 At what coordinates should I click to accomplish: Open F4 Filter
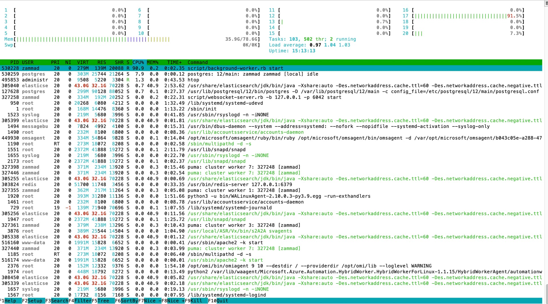click(80, 301)
